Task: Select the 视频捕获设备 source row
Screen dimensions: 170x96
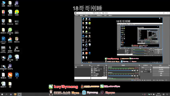Action: (x=99, y=70)
